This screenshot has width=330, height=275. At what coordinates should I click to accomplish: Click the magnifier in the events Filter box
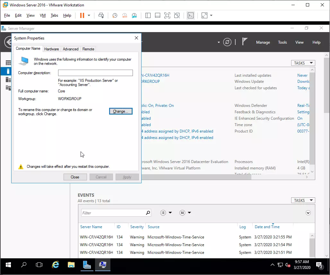click(148, 213)
